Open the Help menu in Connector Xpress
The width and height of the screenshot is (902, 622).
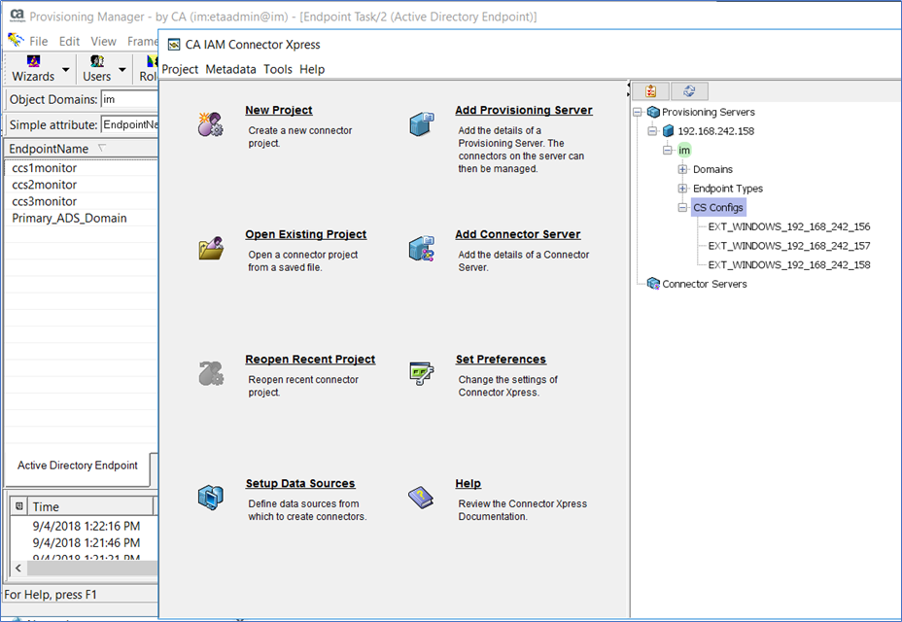312,69
